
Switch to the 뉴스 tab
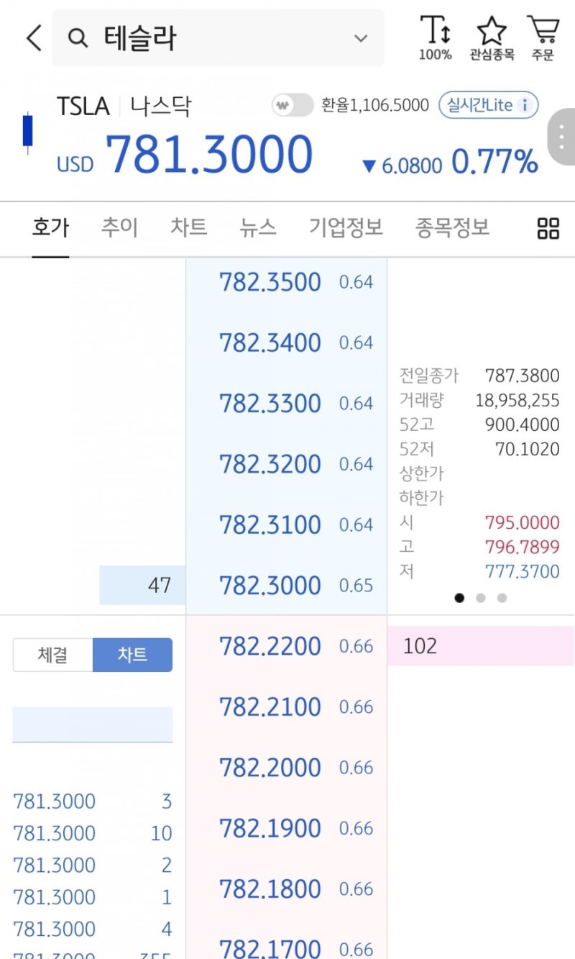tap(257, 227)
